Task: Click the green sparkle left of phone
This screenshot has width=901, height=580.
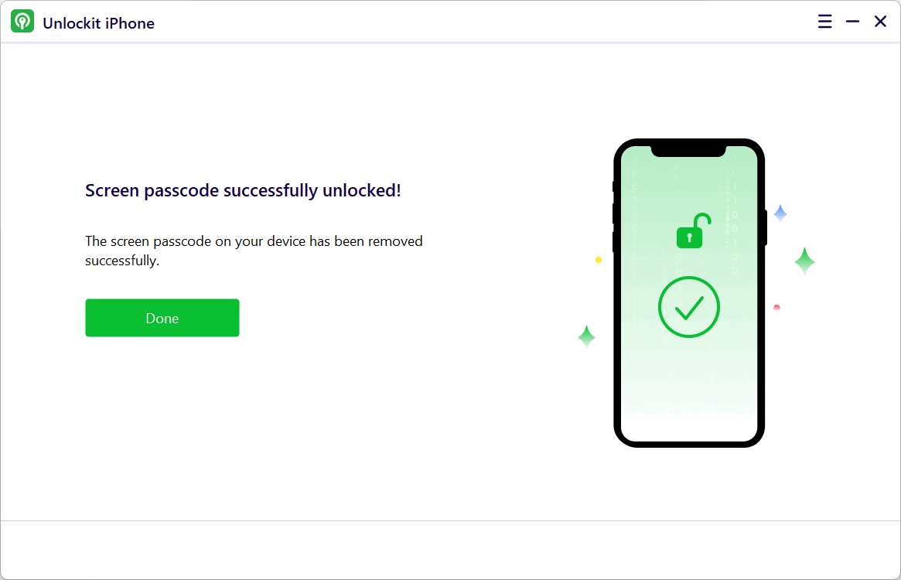Action: pyautogui.click(x=586, y=336)
